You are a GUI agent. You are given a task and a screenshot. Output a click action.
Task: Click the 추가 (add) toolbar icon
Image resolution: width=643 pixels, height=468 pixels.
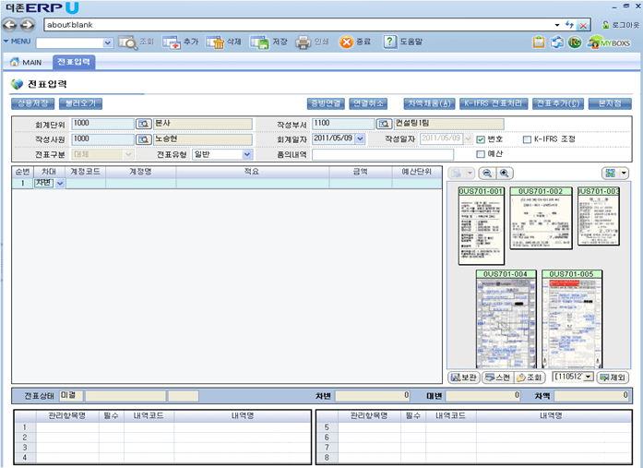click(x=172, y=42)
